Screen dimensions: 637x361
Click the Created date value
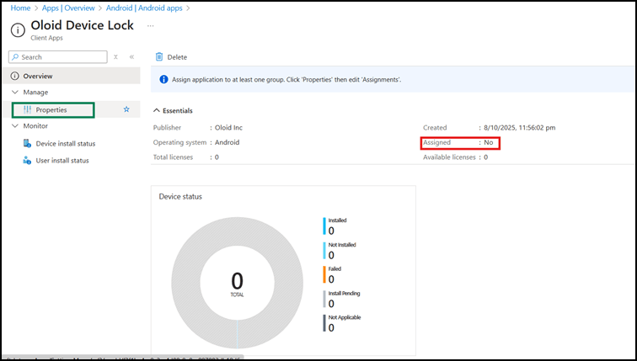(x=520, y=127)
